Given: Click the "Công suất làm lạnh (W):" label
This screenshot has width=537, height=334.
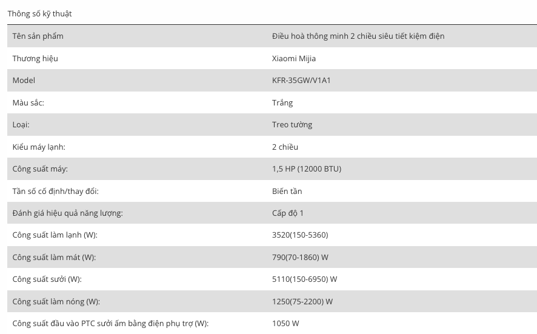Looking at the screenshot, I should tap(55, 235).
